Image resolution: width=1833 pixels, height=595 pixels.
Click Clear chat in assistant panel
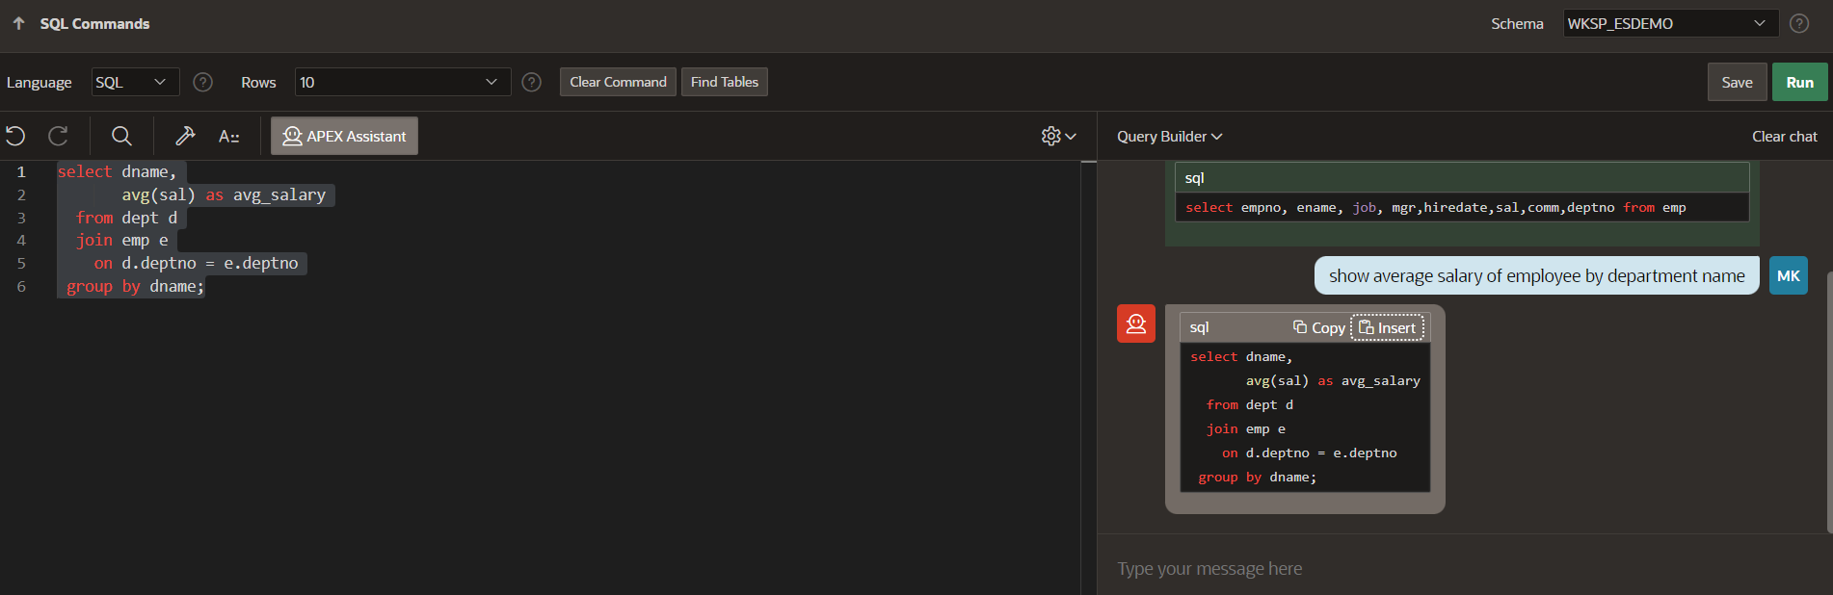[1784, 137]
